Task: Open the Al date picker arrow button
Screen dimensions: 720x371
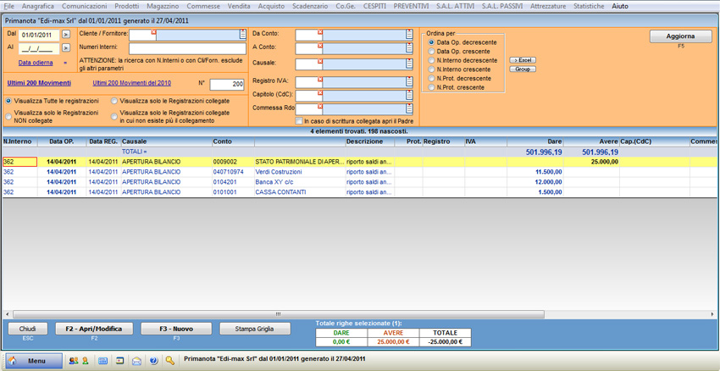Action: [66, 49]
